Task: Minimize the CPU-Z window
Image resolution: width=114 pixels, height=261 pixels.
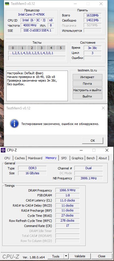Action: pos(81,150)
